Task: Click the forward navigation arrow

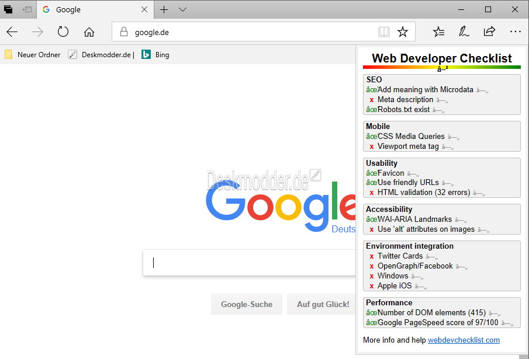Action: click(37, 32)
